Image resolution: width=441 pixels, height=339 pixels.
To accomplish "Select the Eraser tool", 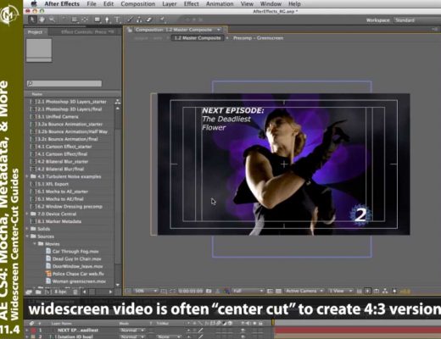I will pos(149,19).
